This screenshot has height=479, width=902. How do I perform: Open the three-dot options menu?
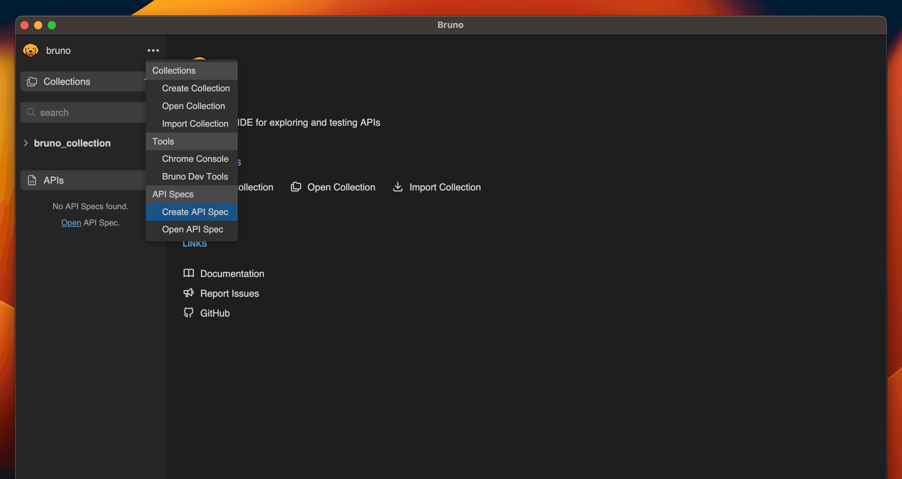(x=153, y=50)
